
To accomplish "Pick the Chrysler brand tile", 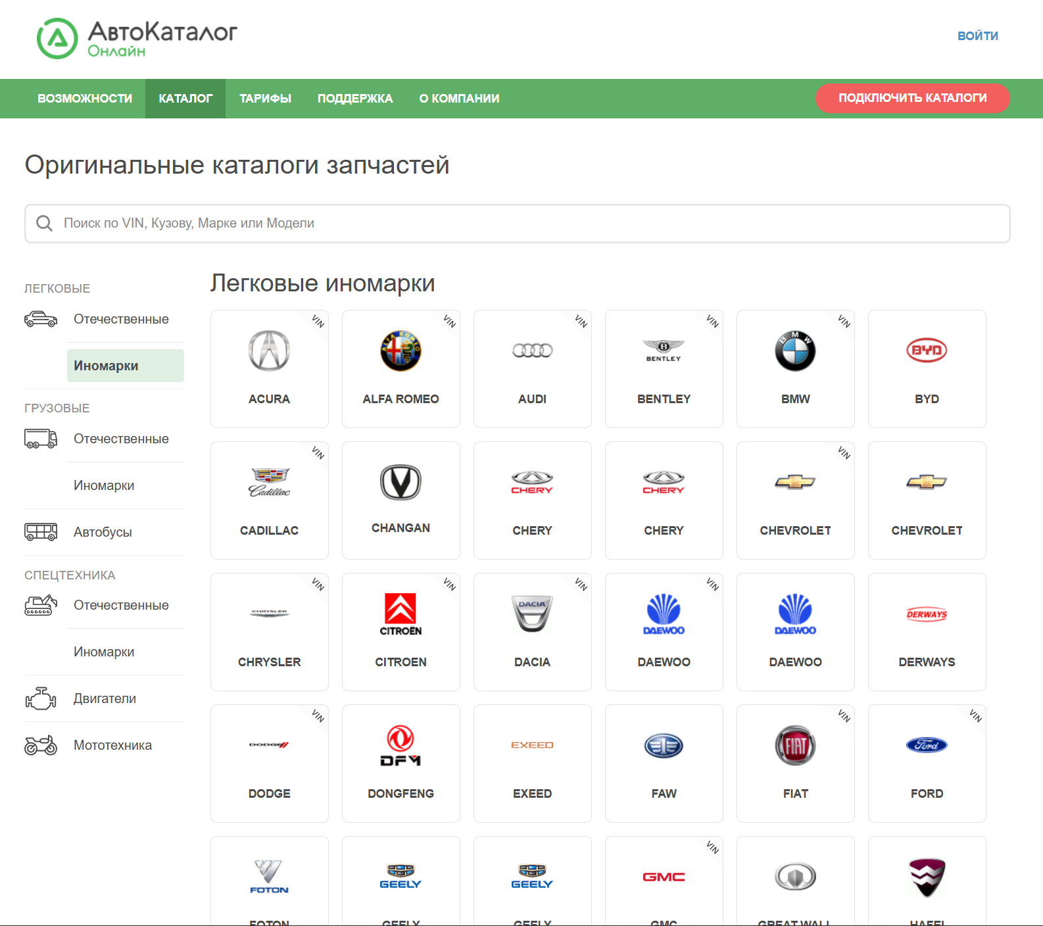I will click(270, 632).
